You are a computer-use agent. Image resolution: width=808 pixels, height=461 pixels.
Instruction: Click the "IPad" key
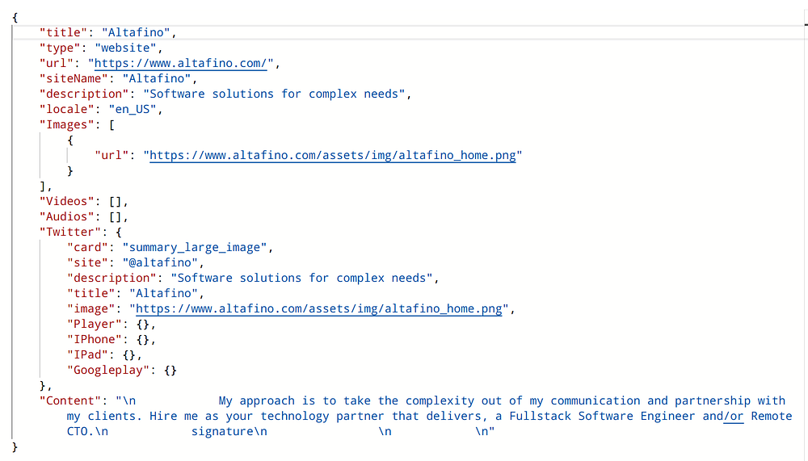tap(87, 355)
